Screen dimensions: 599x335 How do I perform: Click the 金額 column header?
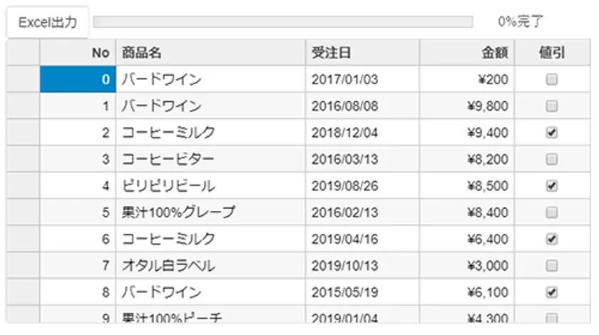pos(466,53)
